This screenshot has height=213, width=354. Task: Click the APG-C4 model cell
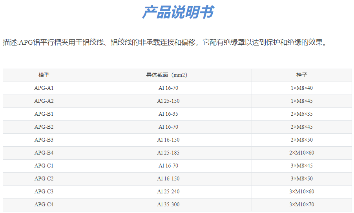tap(44, 204)
